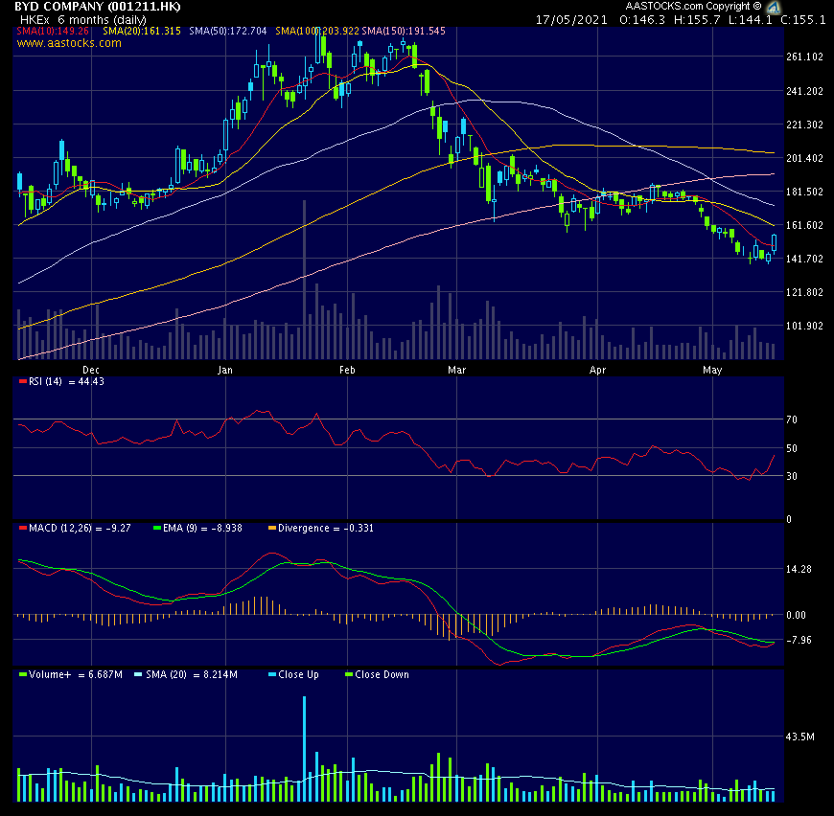Viewport: 834px width, 816px height.
Task: Click the May month label on time axis
Action: pyautogui.click(x=712, y=370)
